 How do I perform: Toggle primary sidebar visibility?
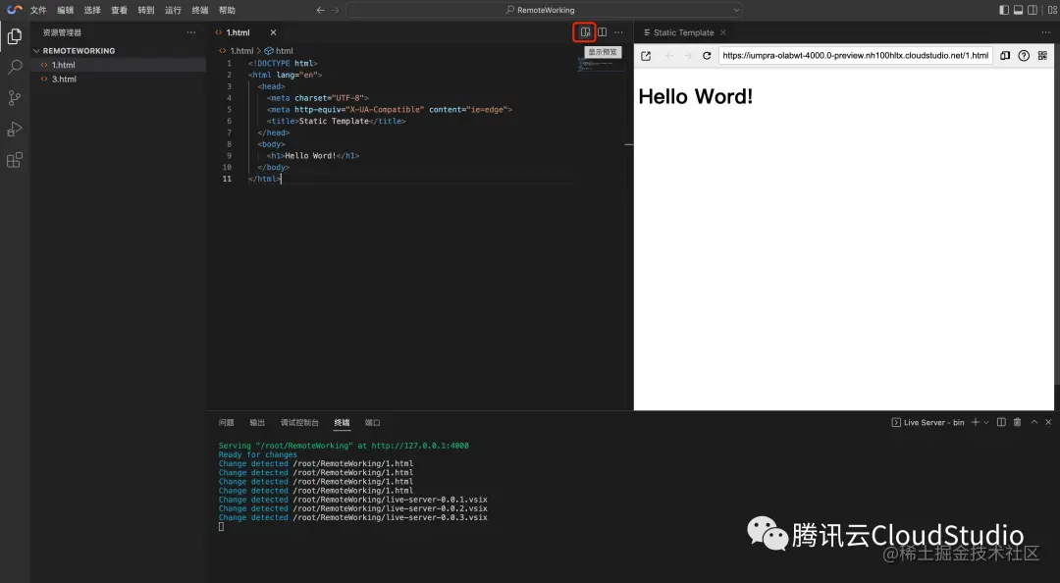point(1004,10)
